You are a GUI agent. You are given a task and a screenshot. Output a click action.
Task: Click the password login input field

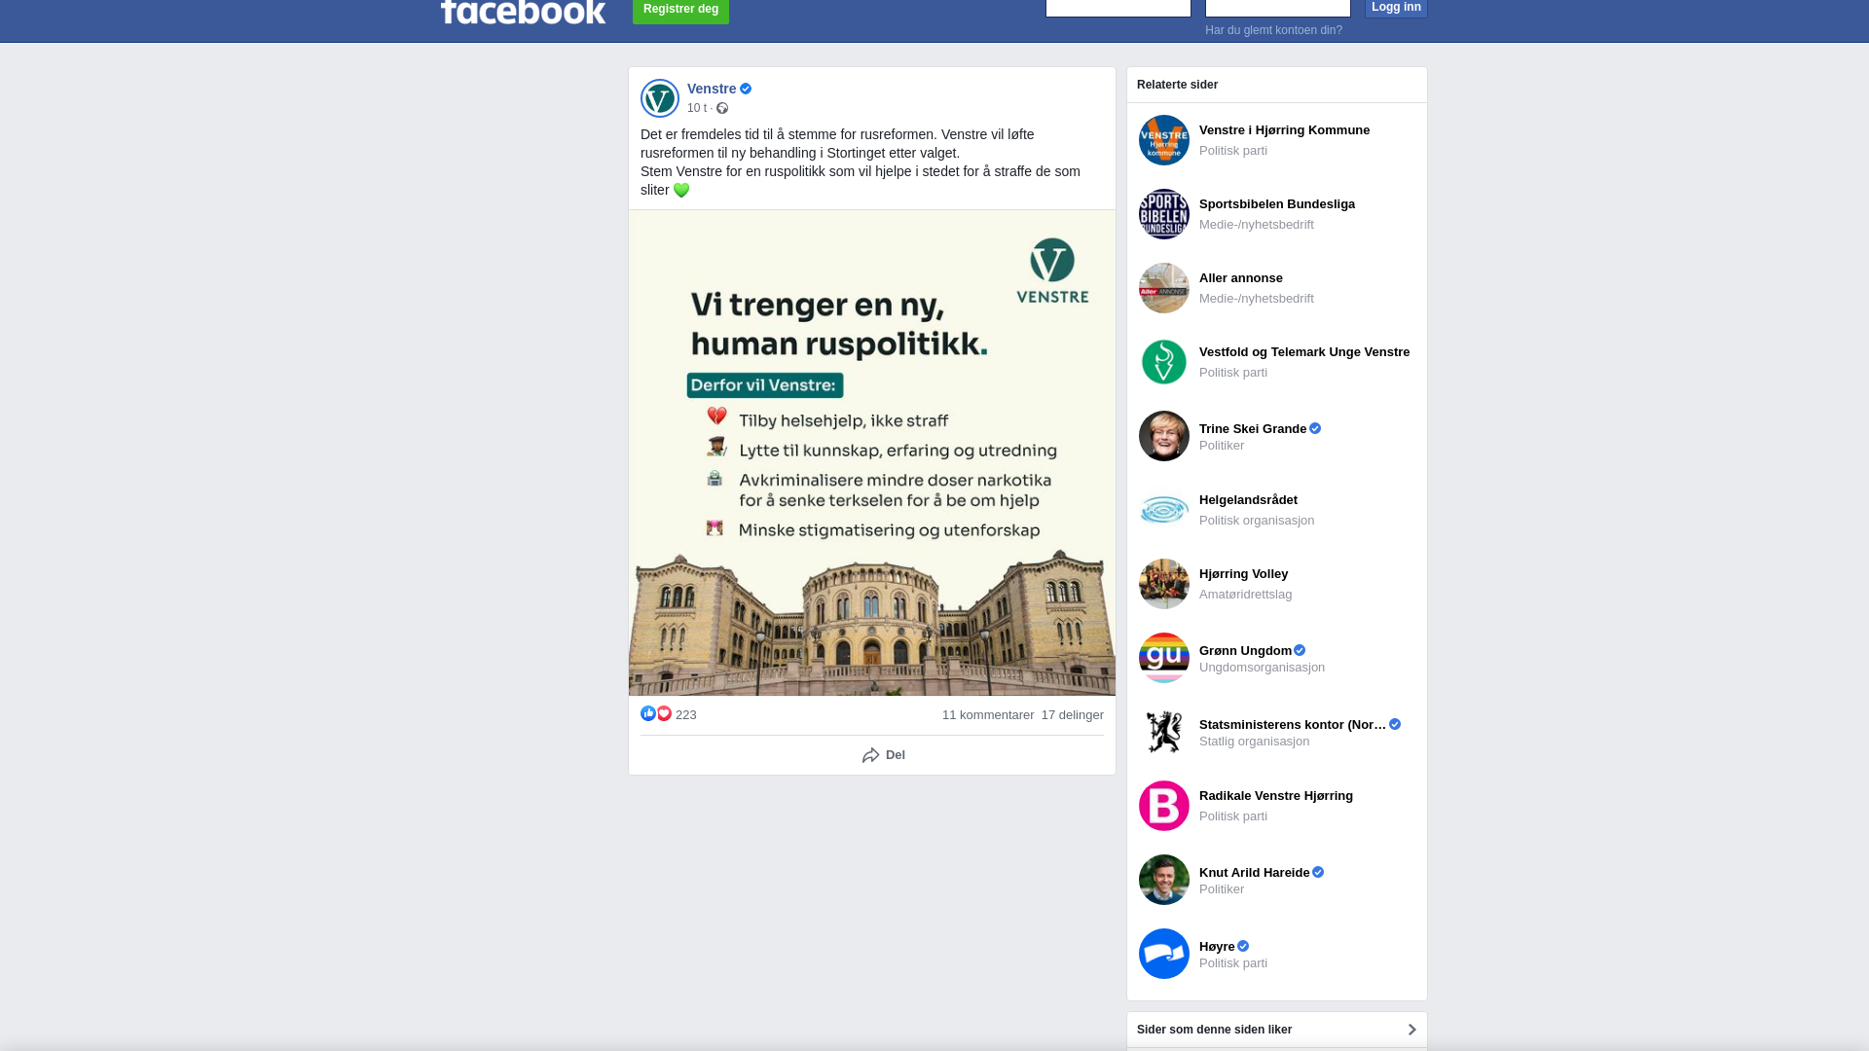(x=1278, y=8)
